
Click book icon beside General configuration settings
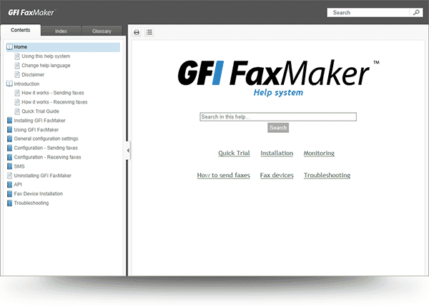coord(9,139)
